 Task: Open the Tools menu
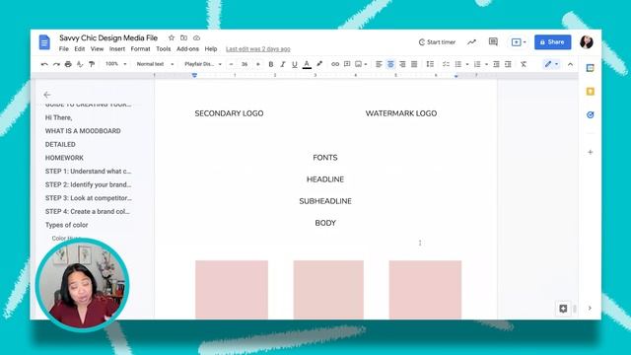coord(164,48)
